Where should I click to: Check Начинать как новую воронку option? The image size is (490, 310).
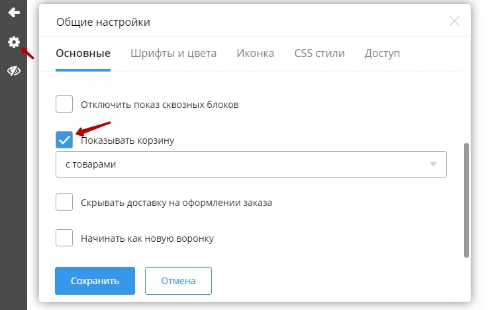coord(64,238)
